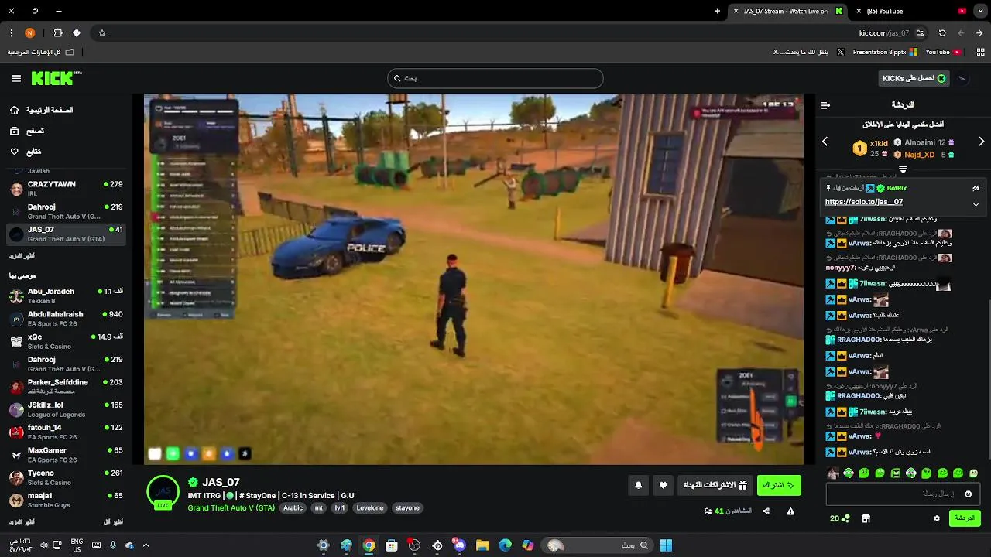Open JSkillz_lol recommended channel
Screen dimensions: 991x557
(65, 409)
